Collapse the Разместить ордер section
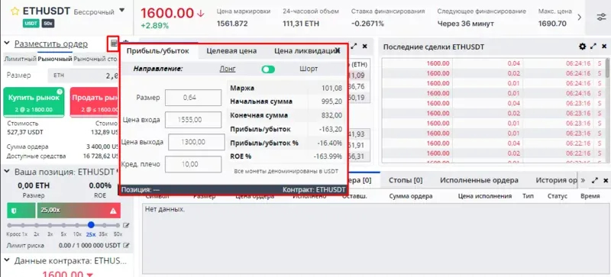The width and height of the screenshot is (611, 277). pyautogui.click(x=7, y=43)
